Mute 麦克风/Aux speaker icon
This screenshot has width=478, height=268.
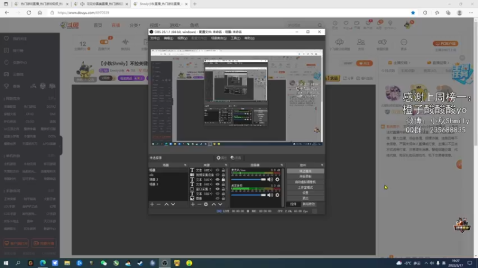(270, 180)
